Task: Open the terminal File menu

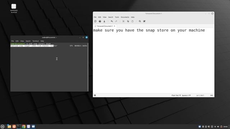Action: pyautogui.click(x=13, y=41)
